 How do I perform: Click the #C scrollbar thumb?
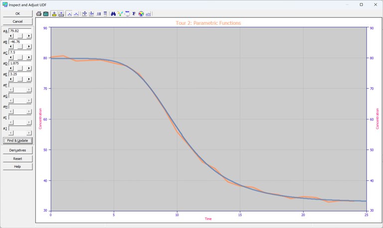pos(20,57)
